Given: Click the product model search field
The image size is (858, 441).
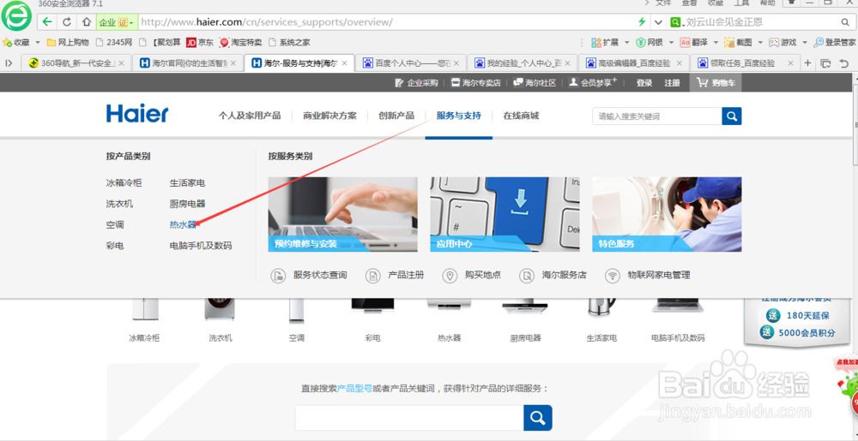Looking at the screenshot, I should 409,418.
